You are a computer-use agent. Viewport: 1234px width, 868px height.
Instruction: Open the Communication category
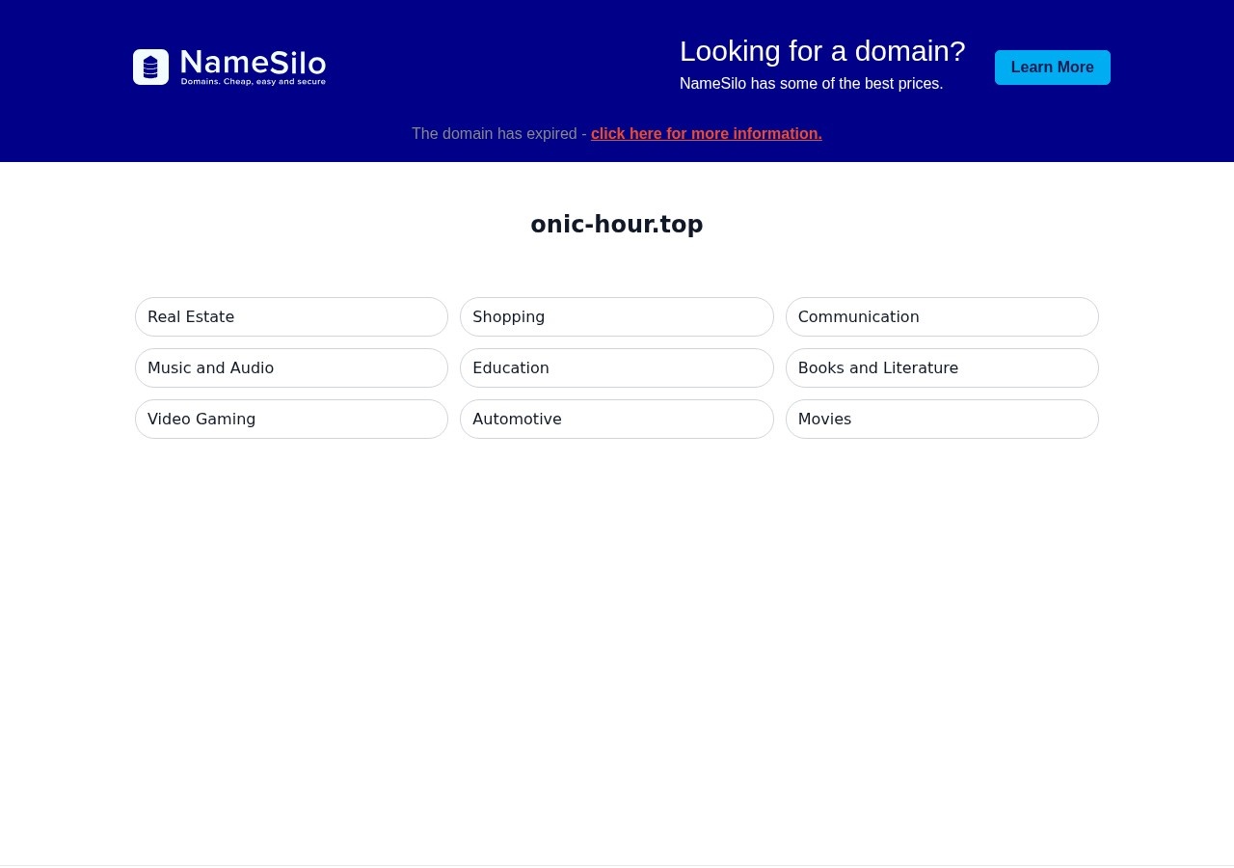click(x=942, y=316)
